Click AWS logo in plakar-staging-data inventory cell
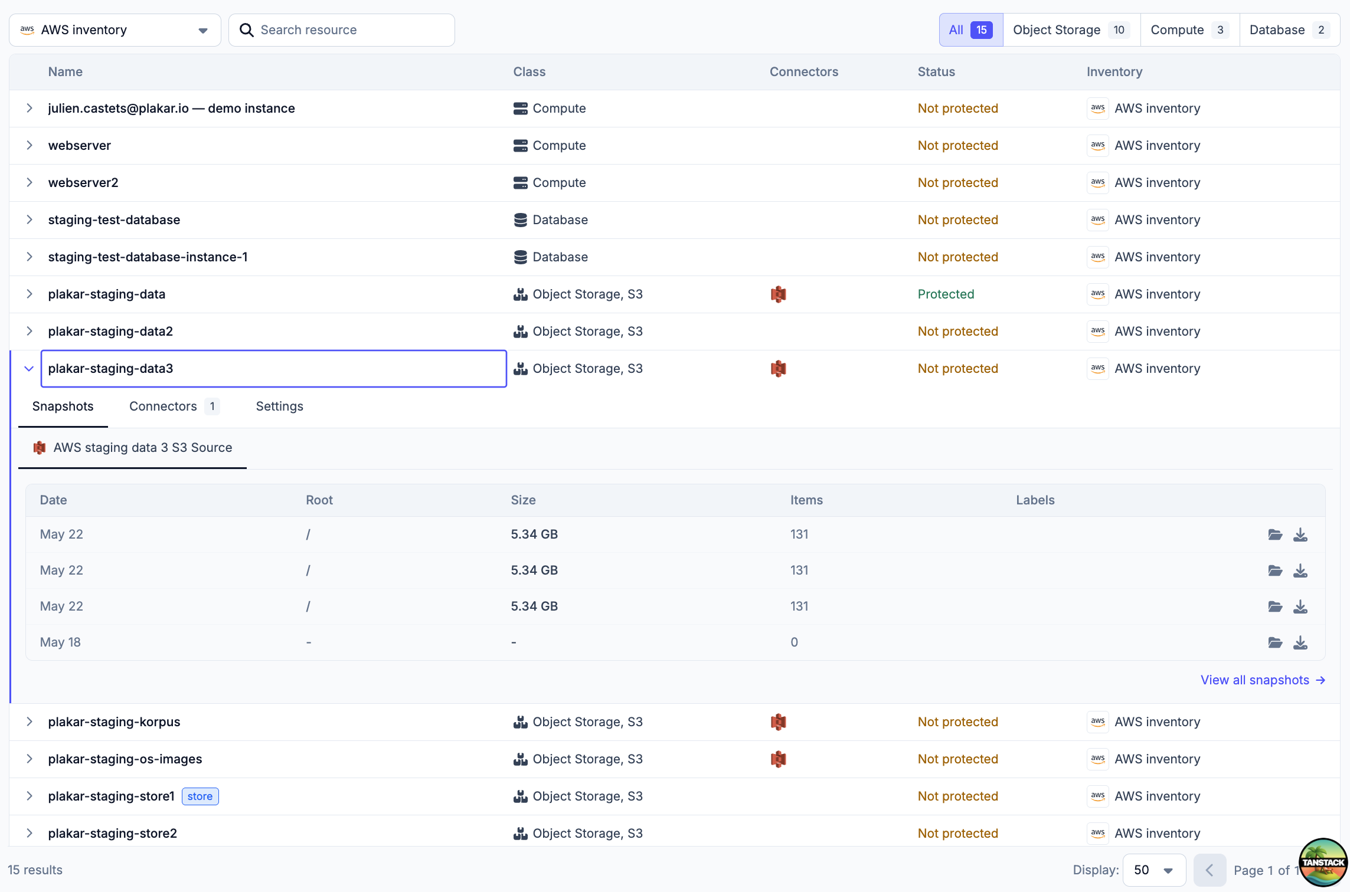 (1098, 294)
